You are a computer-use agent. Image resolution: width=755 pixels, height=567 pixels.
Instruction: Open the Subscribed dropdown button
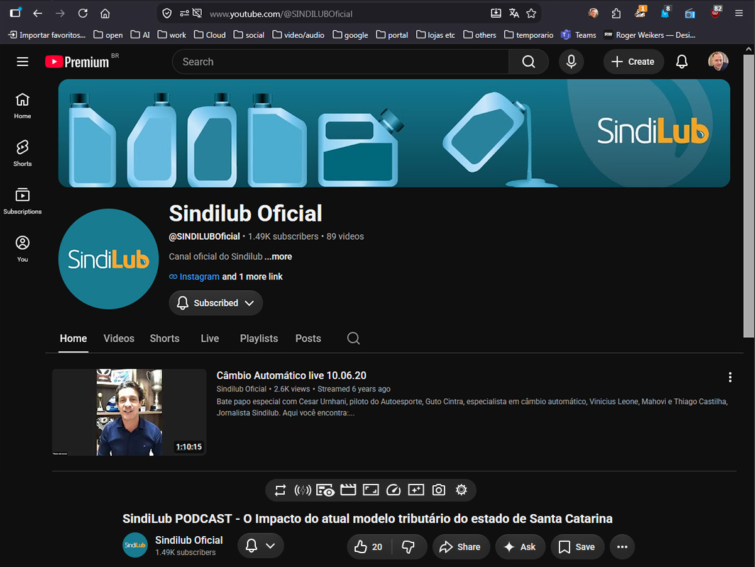216,303
